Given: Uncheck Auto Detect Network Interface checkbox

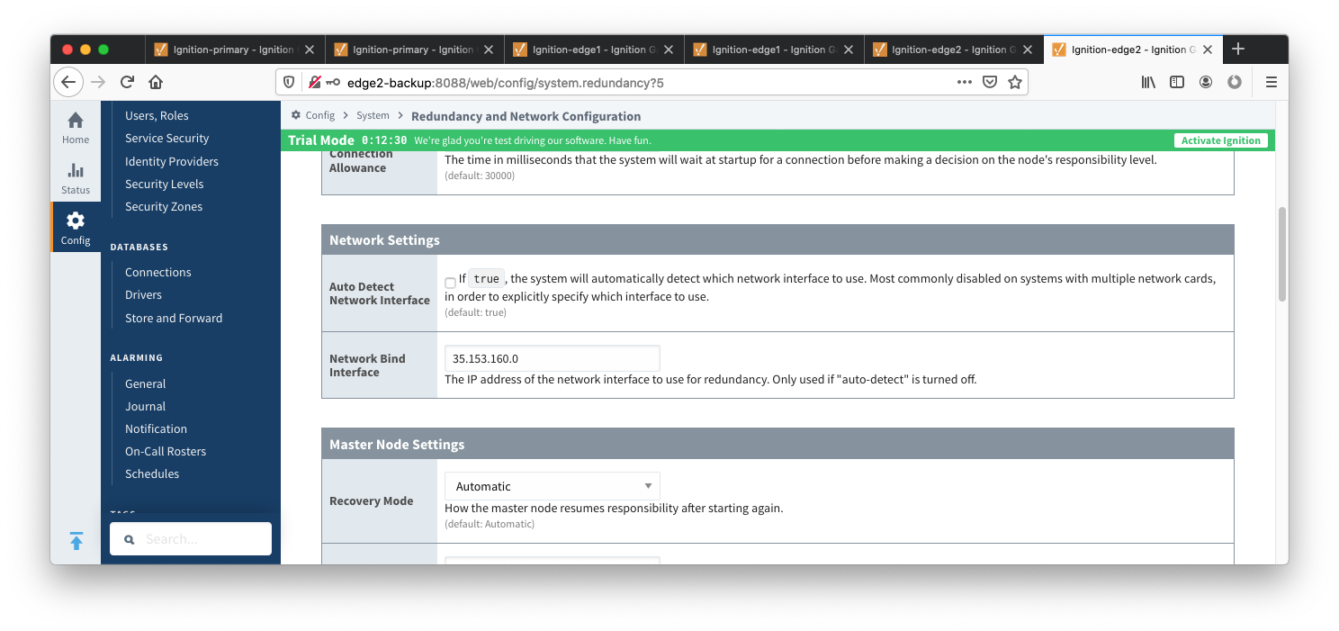Looking at the screenshot, I should pos(450,283).
